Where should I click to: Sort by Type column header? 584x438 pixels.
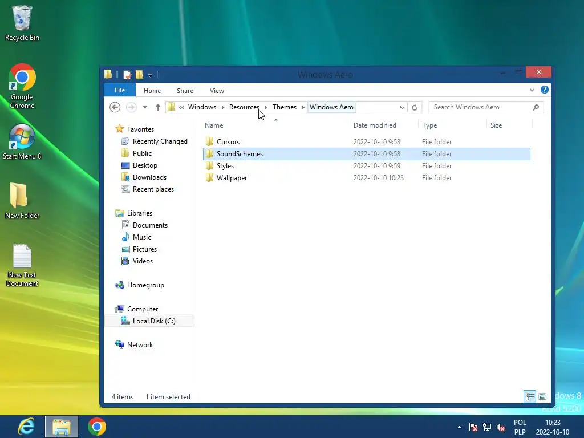click(x=429, y=125)
